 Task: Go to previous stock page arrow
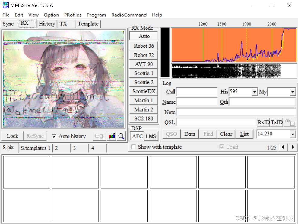(283, 147)
